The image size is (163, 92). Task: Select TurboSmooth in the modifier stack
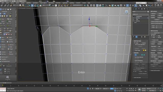[139, 16]
